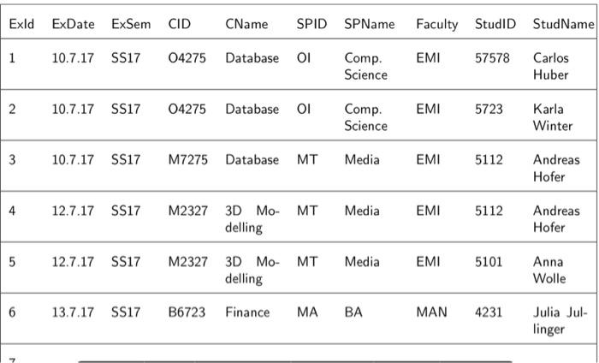The image size is (599, 363).
Task: Click the B6723 course ID cell
Action: point(187,312)
